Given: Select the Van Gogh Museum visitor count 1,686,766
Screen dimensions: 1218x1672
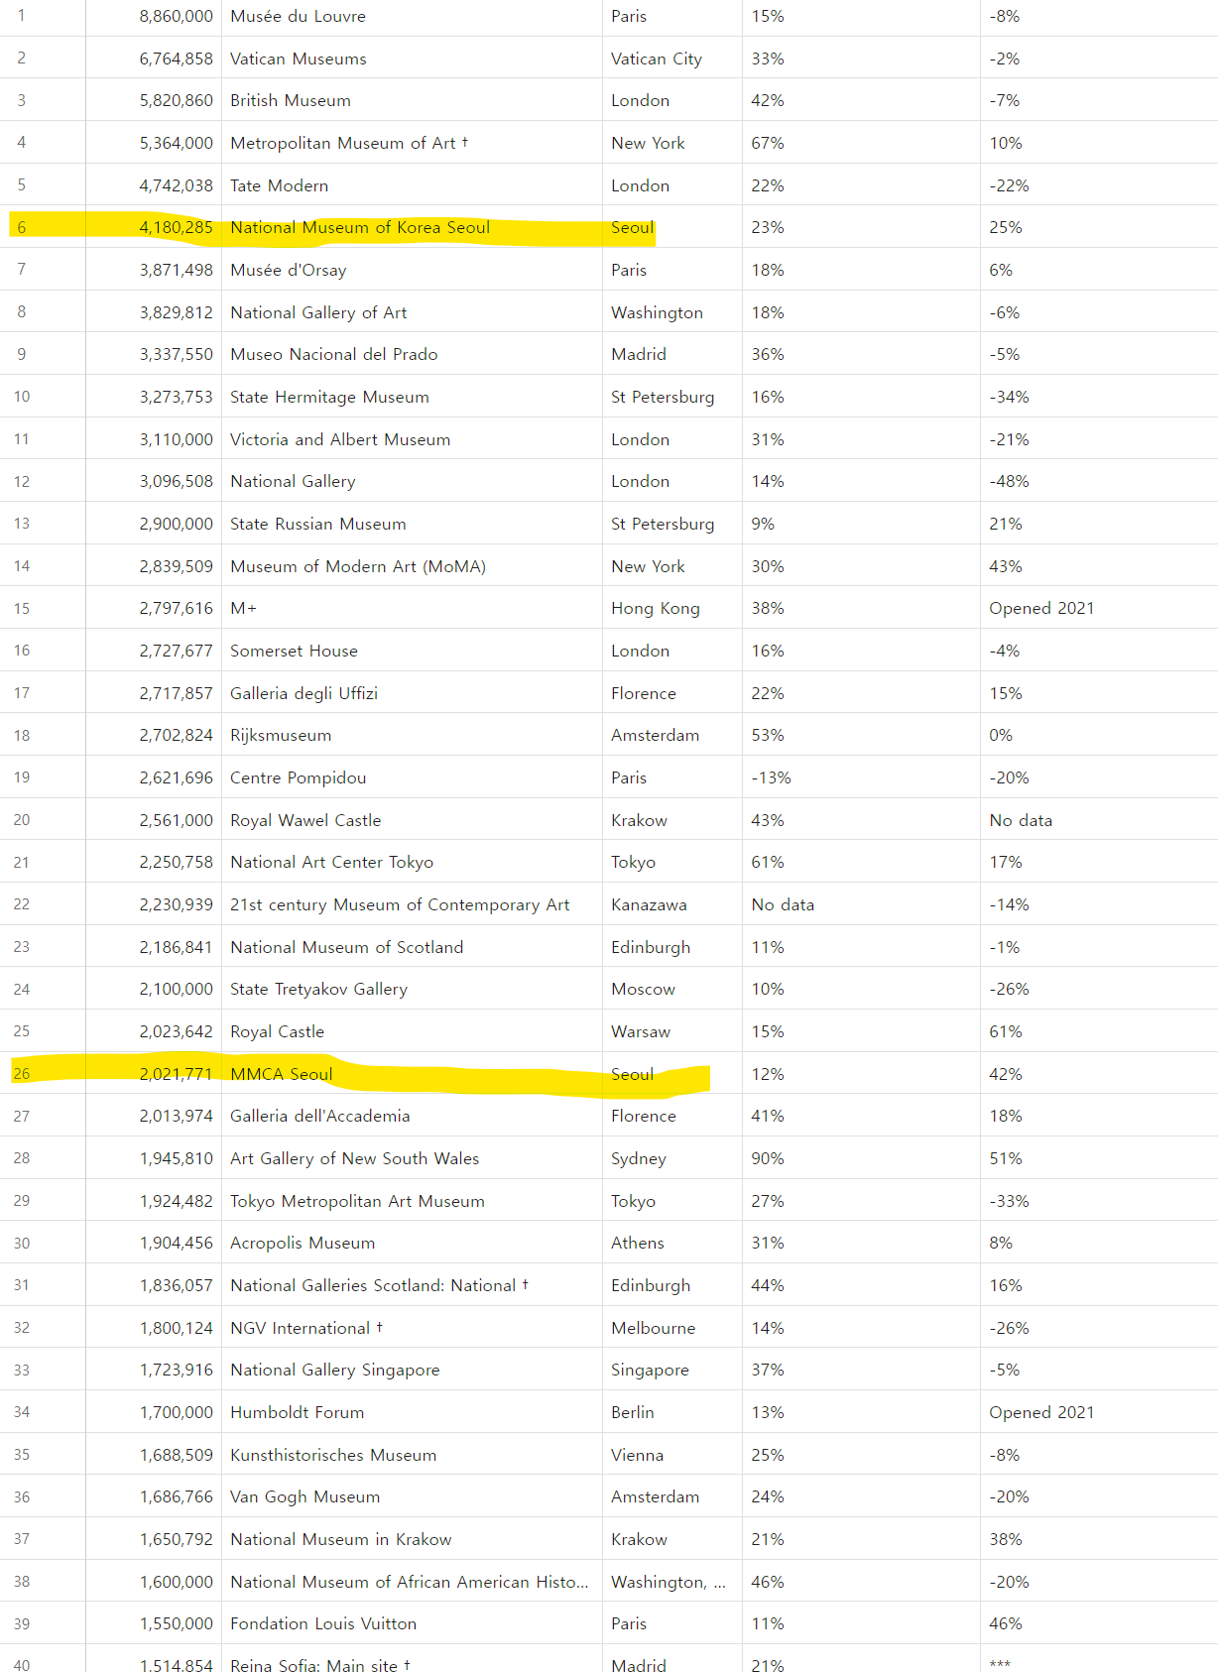Looking at the screenshot, I should point(176,1497).
